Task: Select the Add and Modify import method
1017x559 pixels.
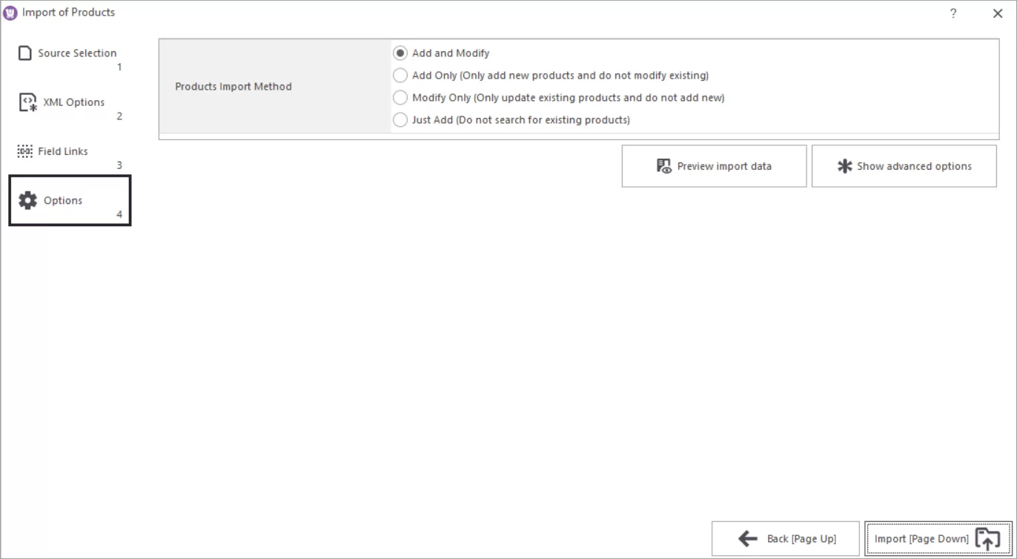Action: (400, 53)
